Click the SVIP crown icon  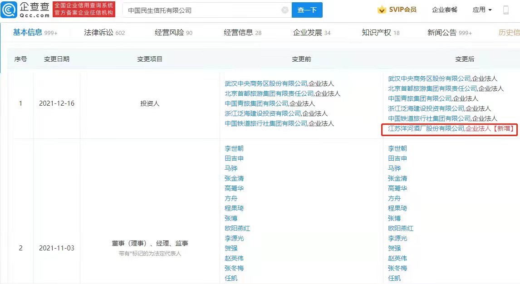point(382,10)
